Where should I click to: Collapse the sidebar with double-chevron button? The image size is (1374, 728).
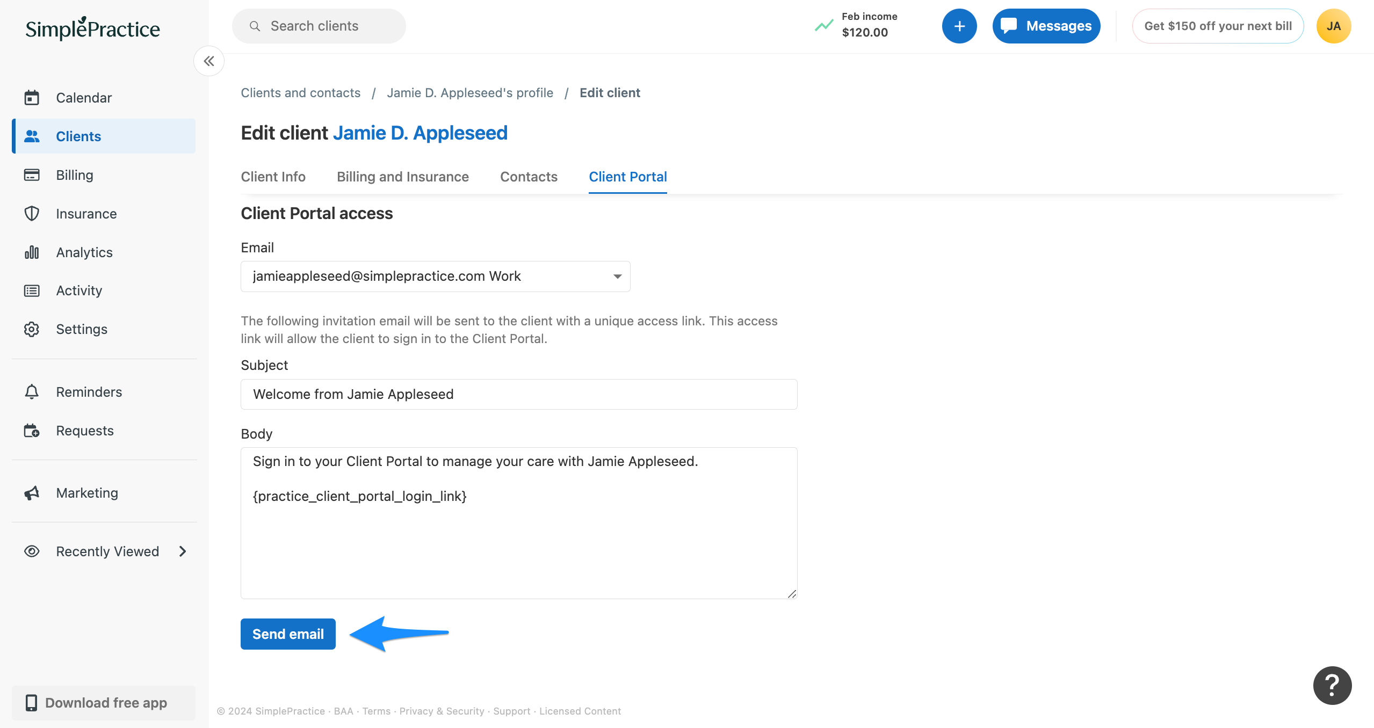tap(209, 61)
